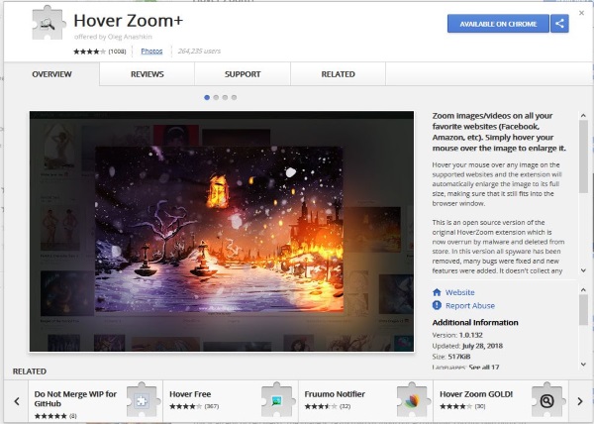Select the third screenshot carousel dot
Image resolution: width=594 pixels, height=424 pixels.
point(225,97)
